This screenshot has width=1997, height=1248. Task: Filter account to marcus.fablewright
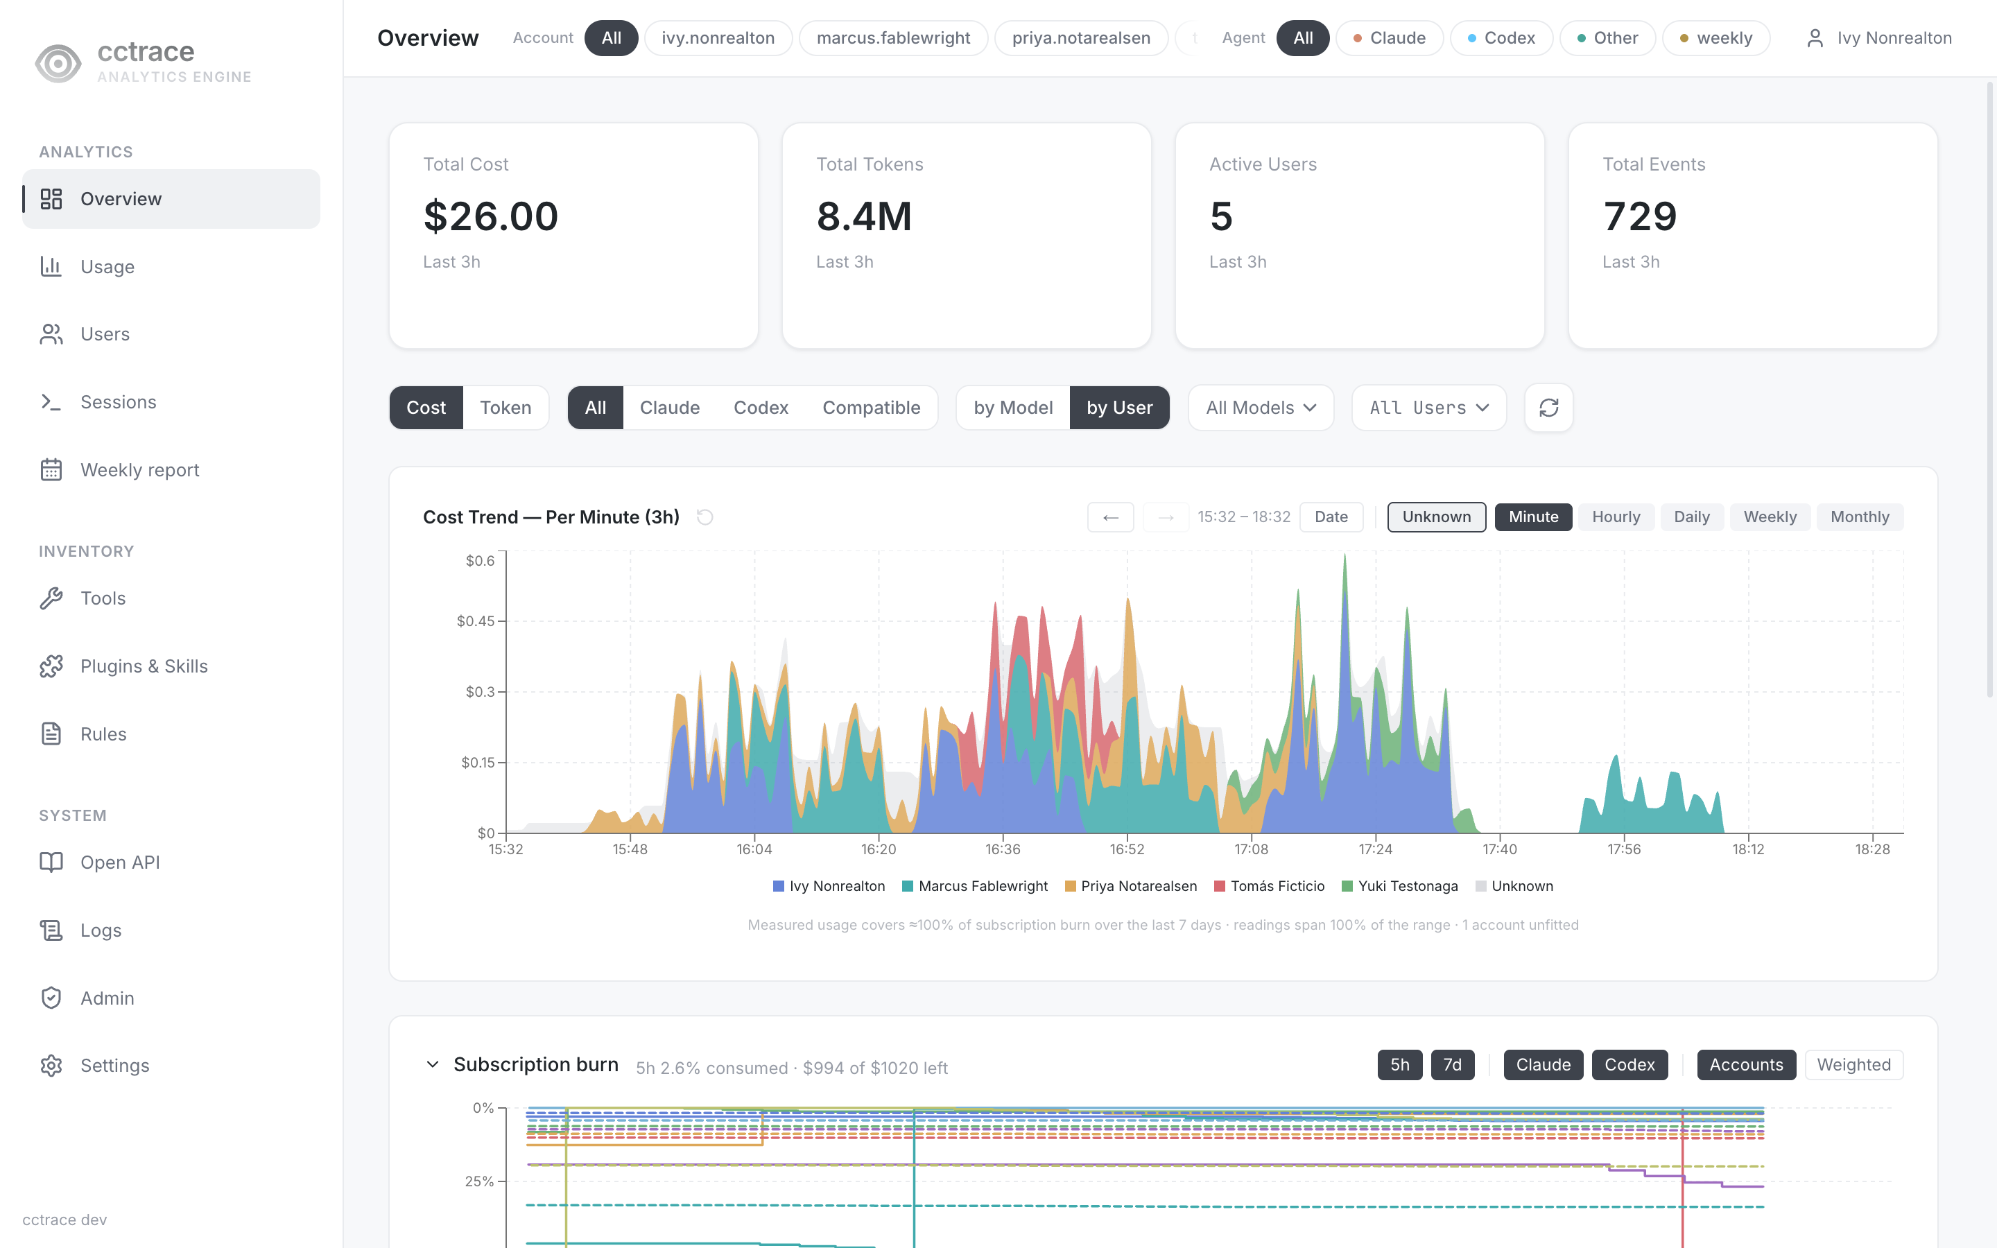pos(893,38)
